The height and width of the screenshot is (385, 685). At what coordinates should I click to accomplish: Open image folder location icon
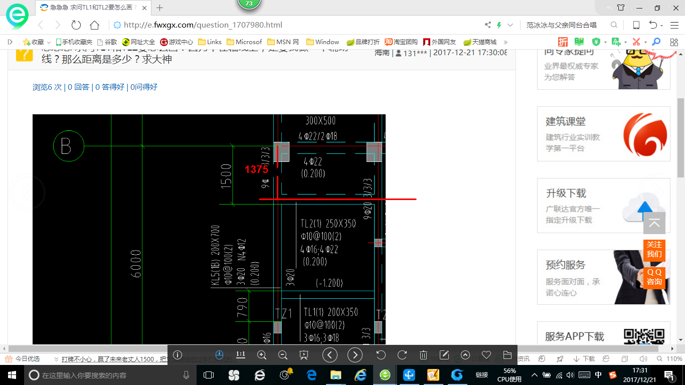pyautogui.click(x=507, y=355)
